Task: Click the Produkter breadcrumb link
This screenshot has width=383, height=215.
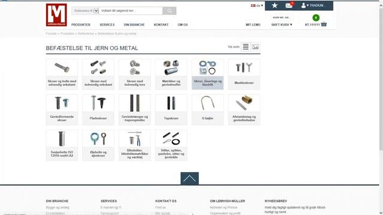Action: [67, 33]
